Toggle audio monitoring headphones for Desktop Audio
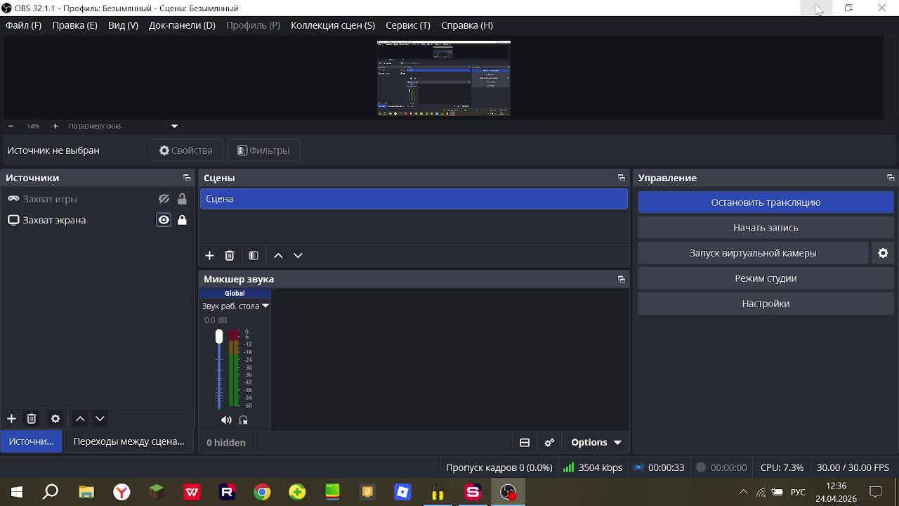Viewport: 899px width, 506px height. (x=243, y=420)
